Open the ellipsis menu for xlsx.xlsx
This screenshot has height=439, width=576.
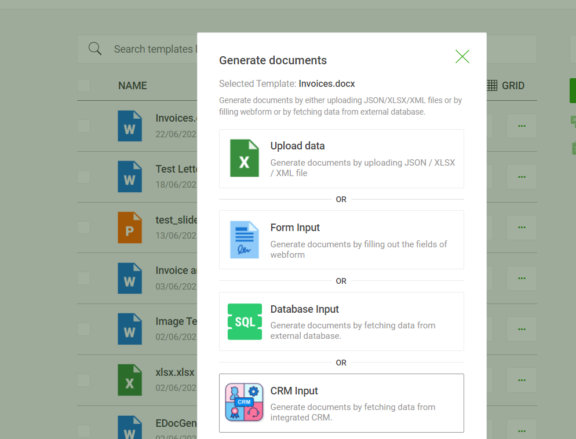[x=521, y=380]
